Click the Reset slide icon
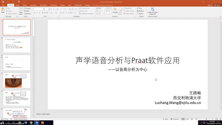Screen dimensions: 222x125 click(27, 11)
